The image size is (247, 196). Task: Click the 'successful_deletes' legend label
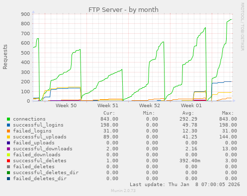[x=40, y=161]
